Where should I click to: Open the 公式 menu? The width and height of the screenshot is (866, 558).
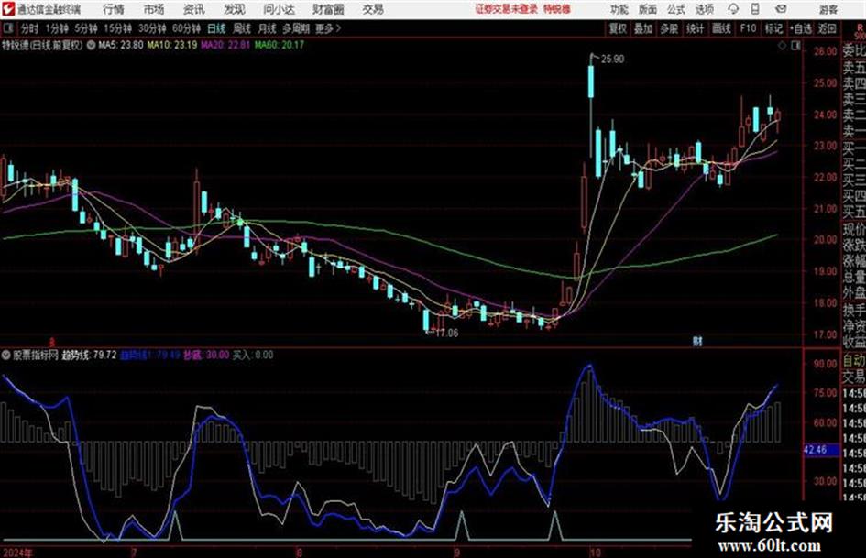pos(676,9)
